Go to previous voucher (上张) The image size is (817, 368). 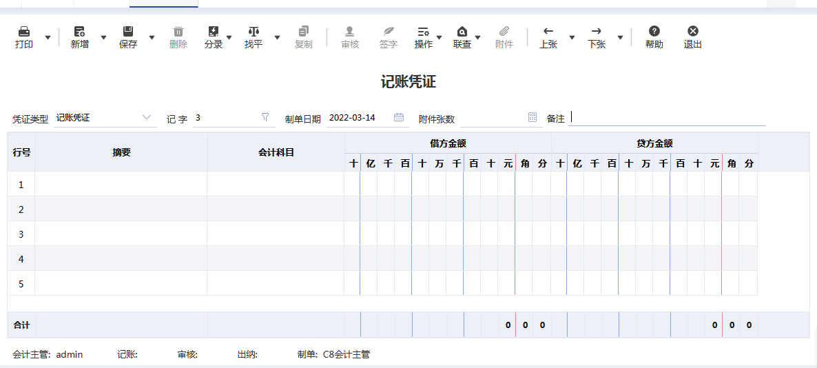548,32
